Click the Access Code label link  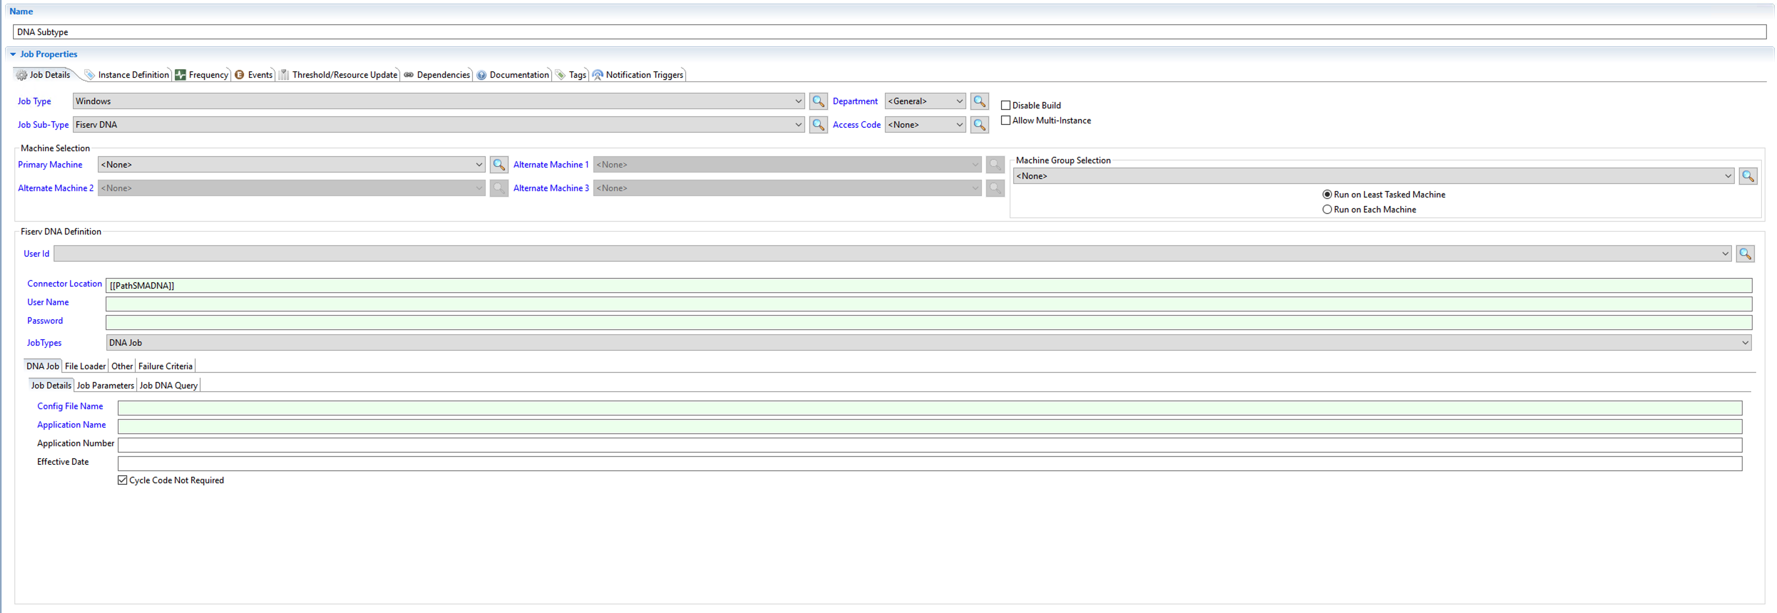coord(856,125)
